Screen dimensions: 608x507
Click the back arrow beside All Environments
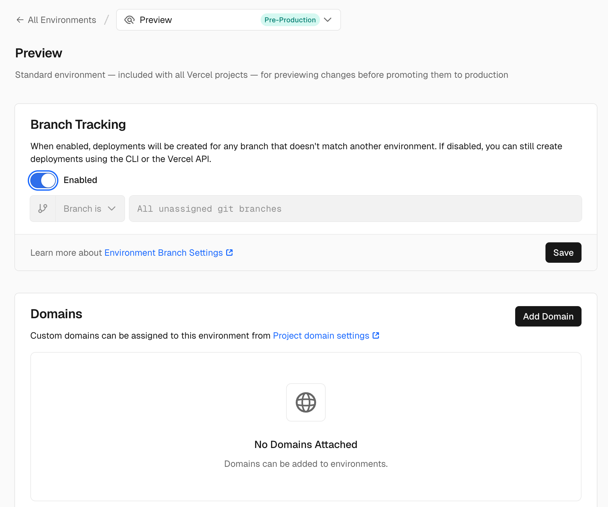pos(20,20)
